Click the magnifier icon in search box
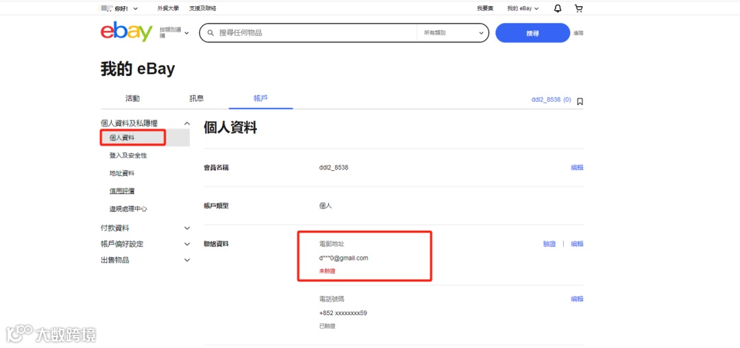The width and height of the screenshot is (740, 348). (x=211, y=33)
